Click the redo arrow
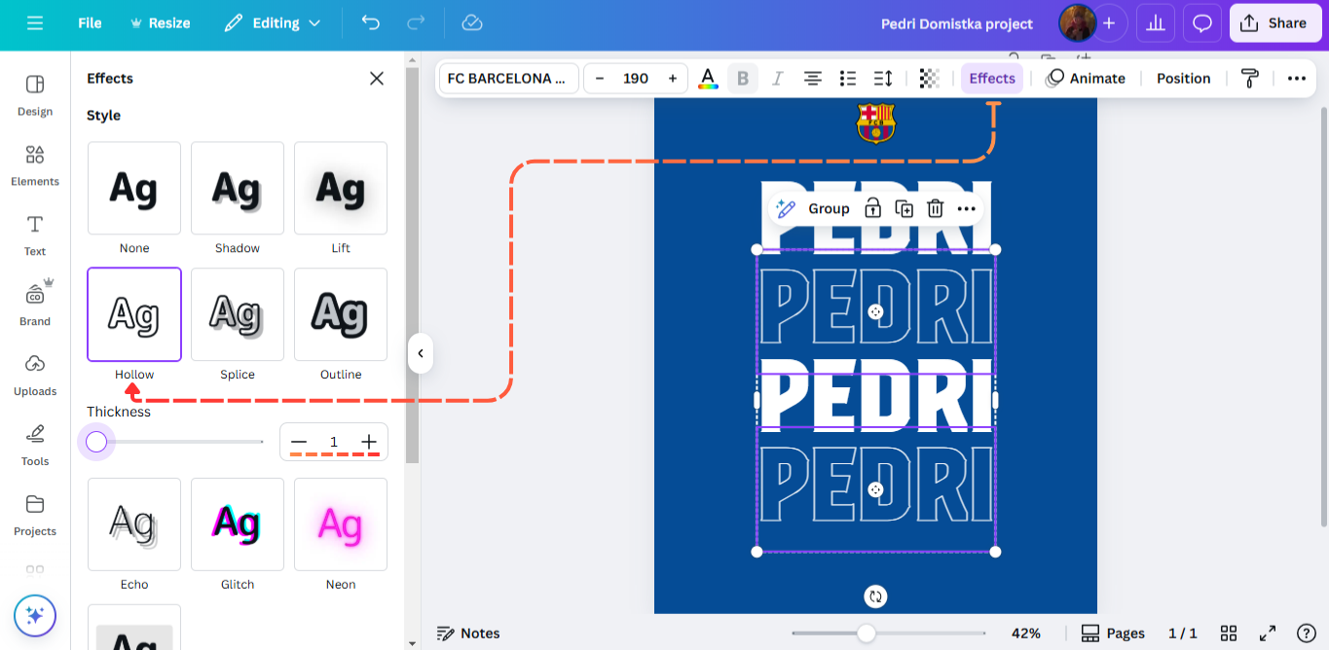This screenshot has width=1329, height=650. (416, 22)
